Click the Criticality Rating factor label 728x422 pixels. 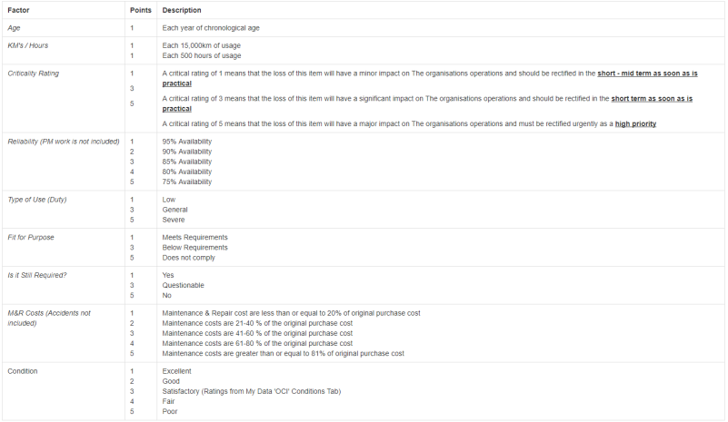(x=34, y=74)
